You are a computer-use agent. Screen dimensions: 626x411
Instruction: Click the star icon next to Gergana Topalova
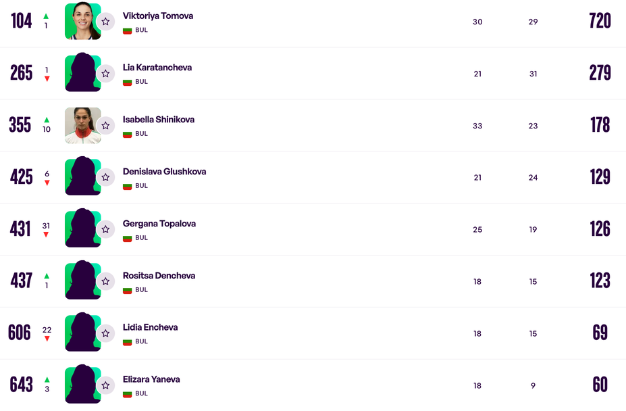point(105,230)
